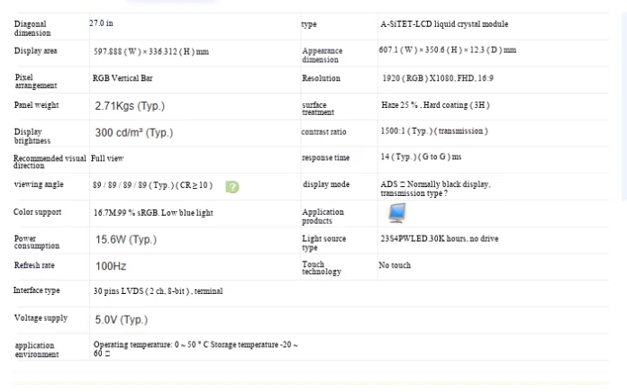Select the Haze 25% Hard coating surface treatment
This screenshot has height=392, width=627.
click(435, 105)
